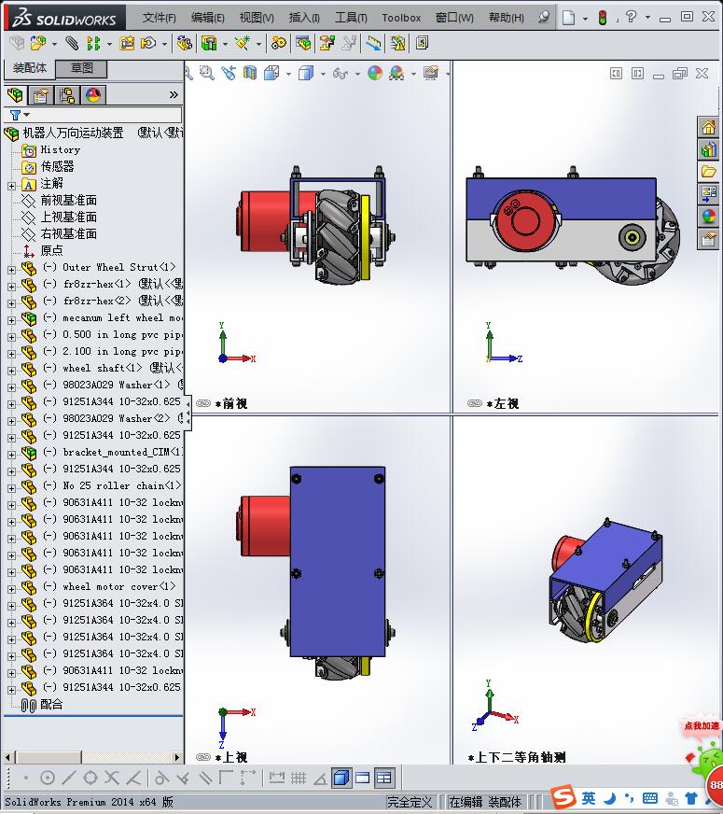723x814 pixels.
Task: Expand the wheel motor cover<1> node
Action: pyautogui.click(x=11, y=589)
